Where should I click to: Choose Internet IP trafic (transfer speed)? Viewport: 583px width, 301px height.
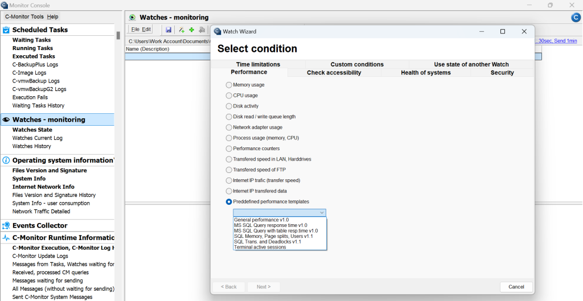[x=229, y=180]
